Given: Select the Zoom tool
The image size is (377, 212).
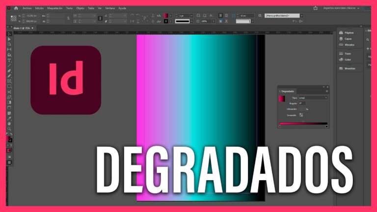Looking at the screenshot, I should point(9,129).
